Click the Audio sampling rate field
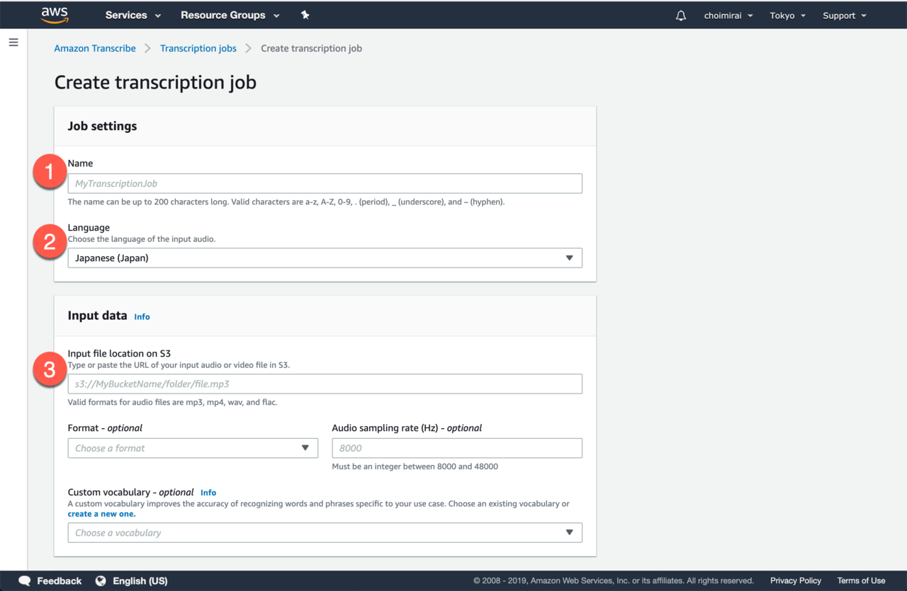Viewport: 907px width, 591px height. click(456, 448)
